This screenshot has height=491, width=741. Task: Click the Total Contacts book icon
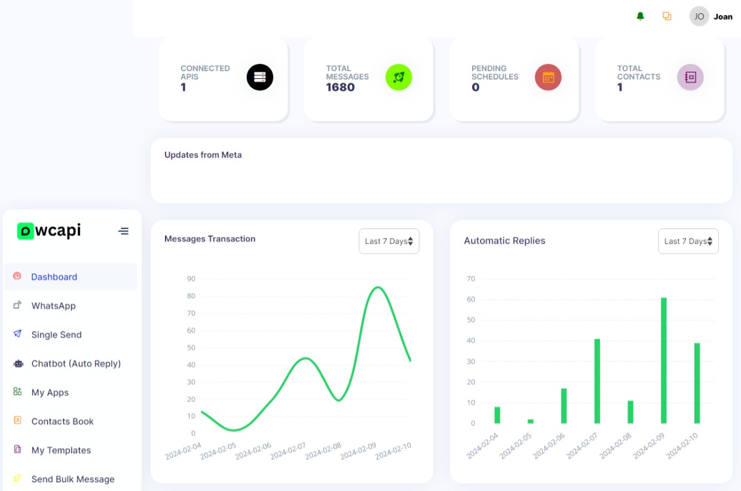coord(690,77)
